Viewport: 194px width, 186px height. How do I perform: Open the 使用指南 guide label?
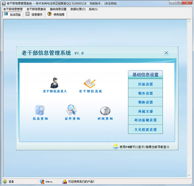(59, 15)
